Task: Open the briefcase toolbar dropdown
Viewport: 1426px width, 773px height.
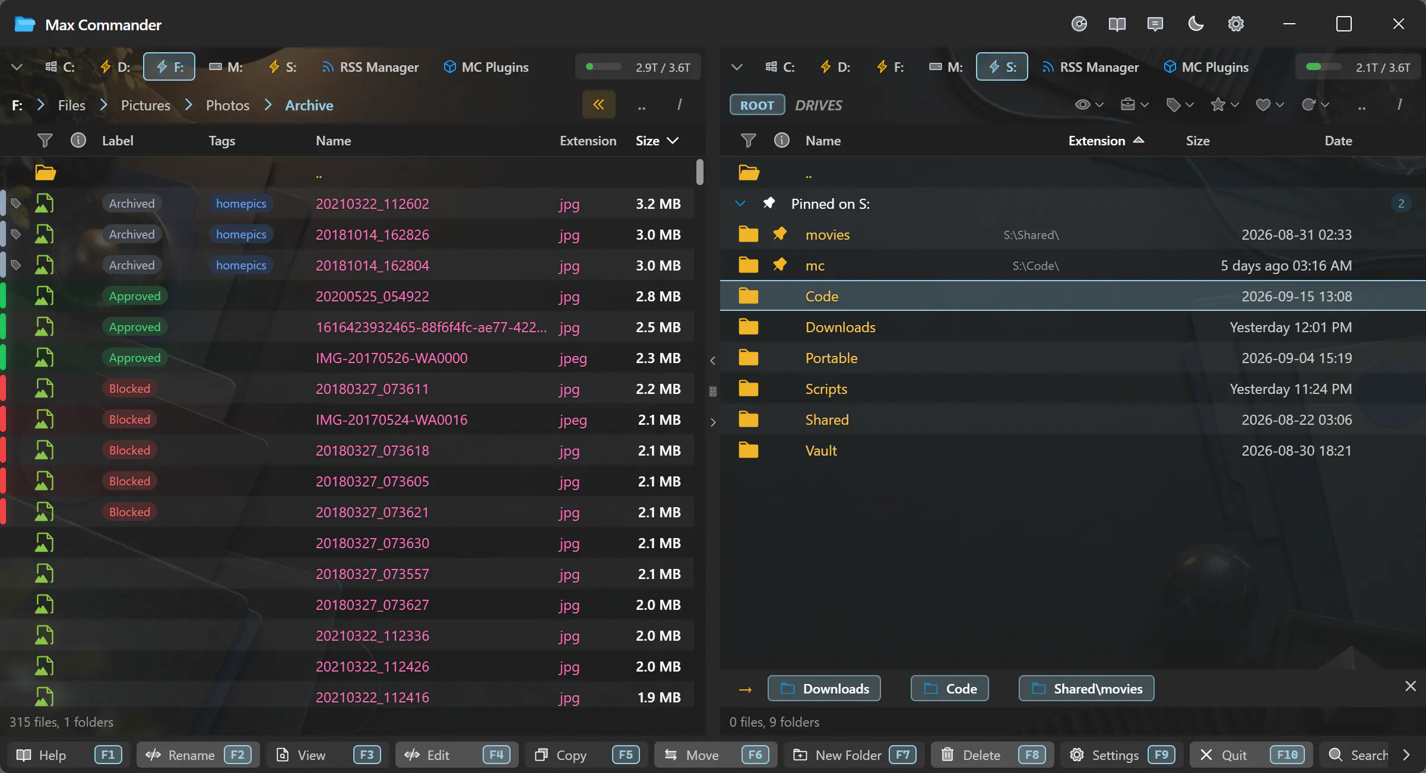Action: pyautogui.click(x=1135, y=105)
